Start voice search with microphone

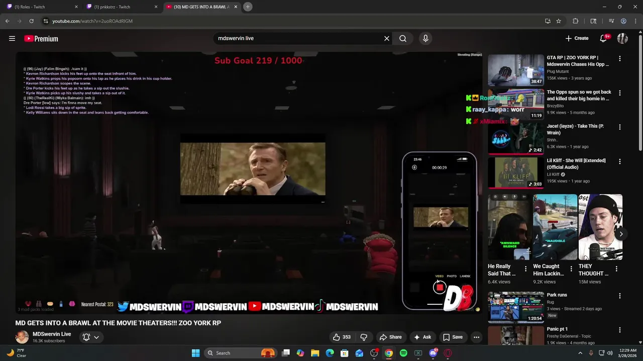[x=425, y=39]
